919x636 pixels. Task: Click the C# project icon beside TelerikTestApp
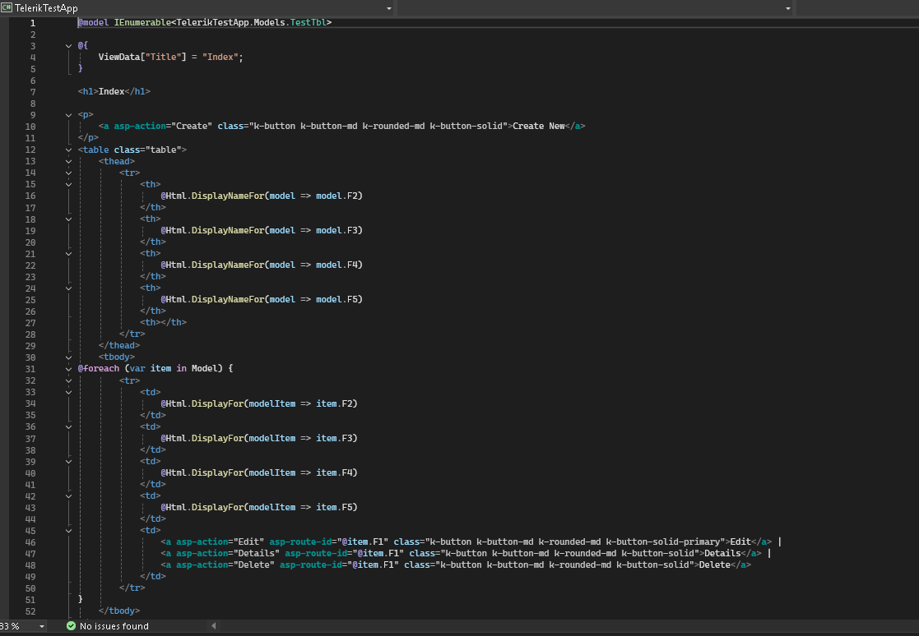[x=7, y=7]
